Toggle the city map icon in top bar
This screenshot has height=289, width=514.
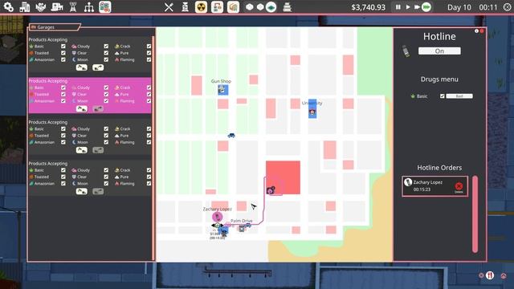(x=105, y=7)
